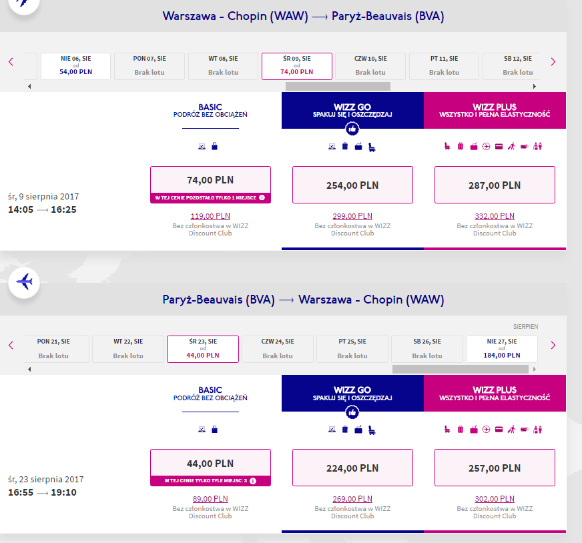The height and width of the screenshot is (543, 582).
Task: Click thumbs-up badge under return WIZZ GO header
Action: tap(352, 412)
